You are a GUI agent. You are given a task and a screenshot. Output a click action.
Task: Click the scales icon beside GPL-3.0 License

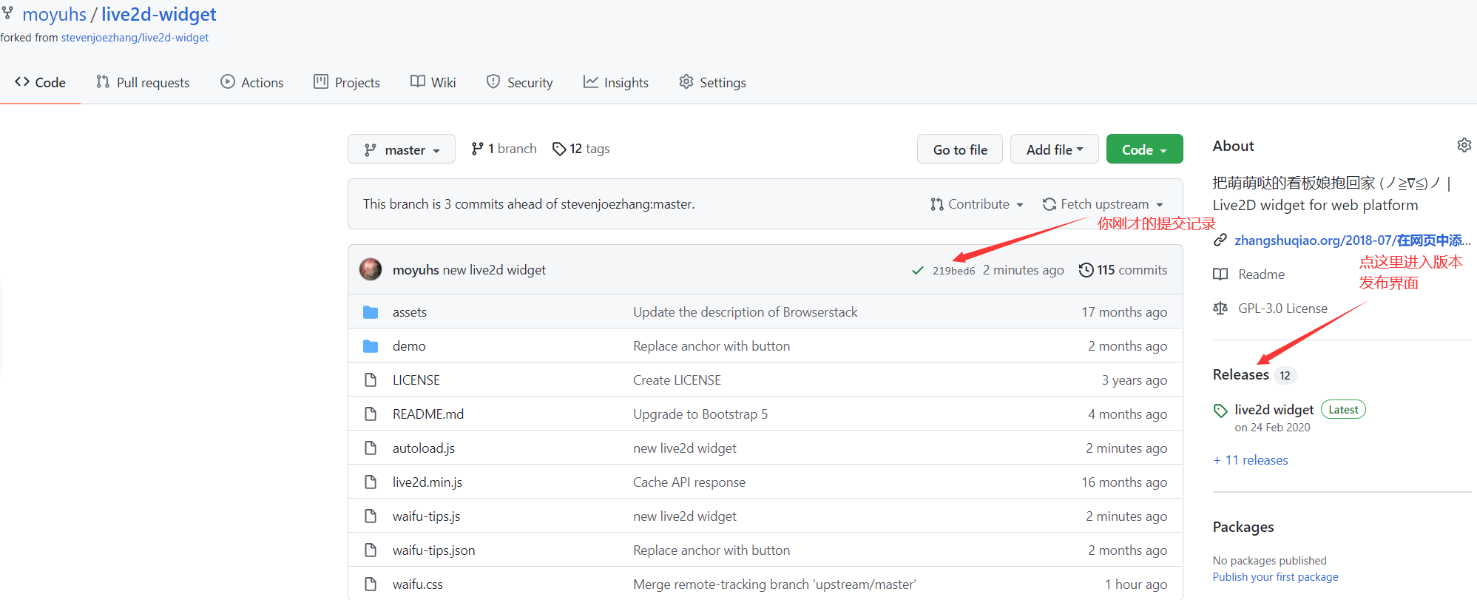tap(1220, 309)
